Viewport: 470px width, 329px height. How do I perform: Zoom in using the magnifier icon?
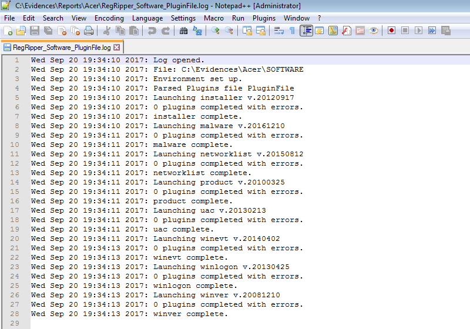(x=216, y=31)
